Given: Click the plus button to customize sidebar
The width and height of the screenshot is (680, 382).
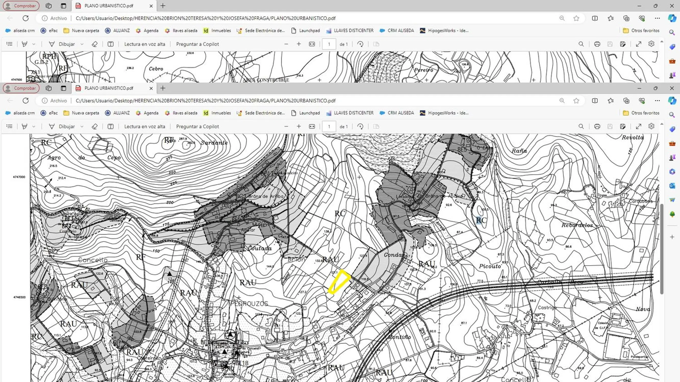Looking at the screenshot, I should 672,237.
